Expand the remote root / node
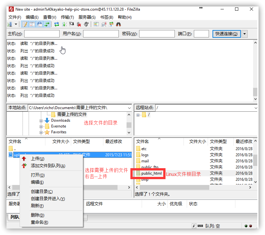The height and width of the screenshot is (235, 265). pyautogui.click(x=138, y=115)
